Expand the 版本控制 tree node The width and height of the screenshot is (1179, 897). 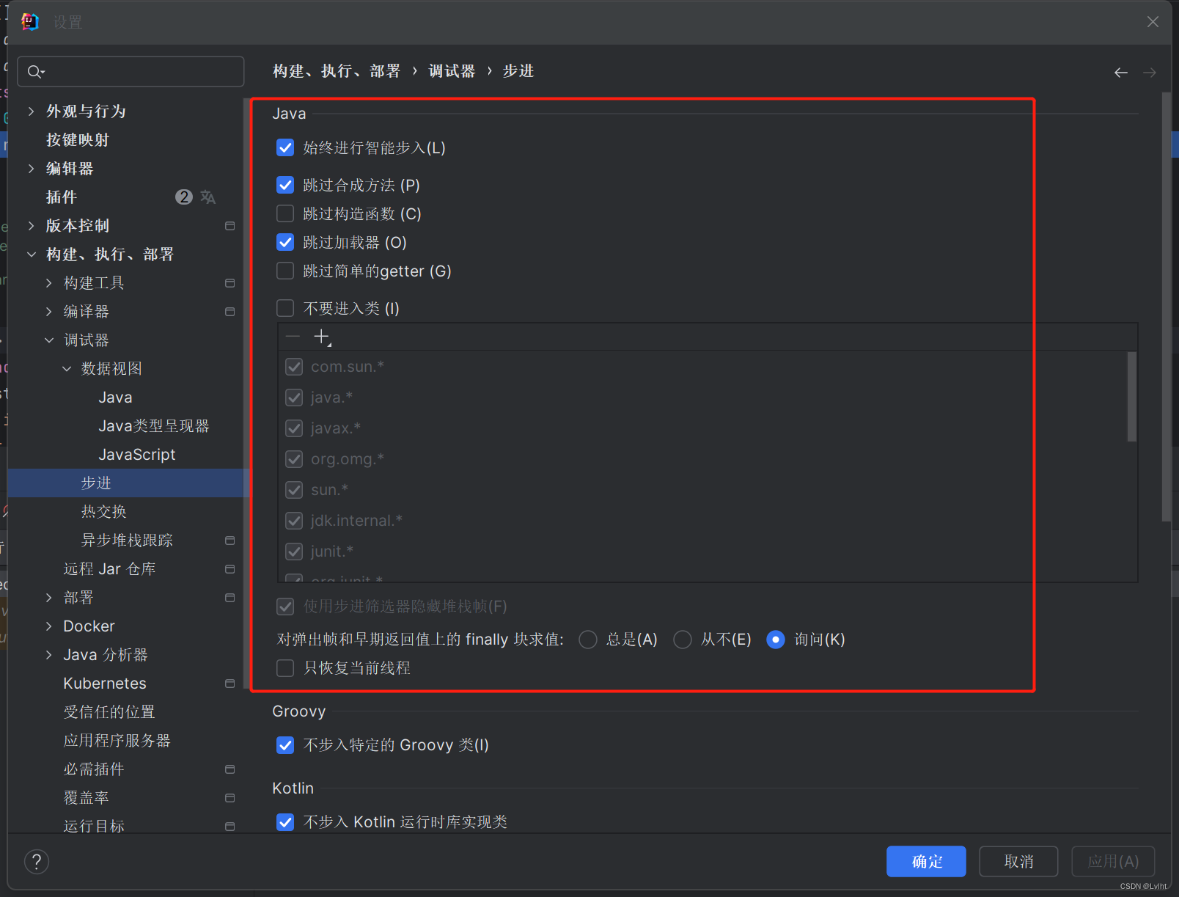(x=31, y=226)
